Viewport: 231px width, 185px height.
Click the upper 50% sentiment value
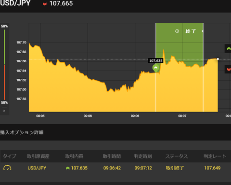[4, 26]
